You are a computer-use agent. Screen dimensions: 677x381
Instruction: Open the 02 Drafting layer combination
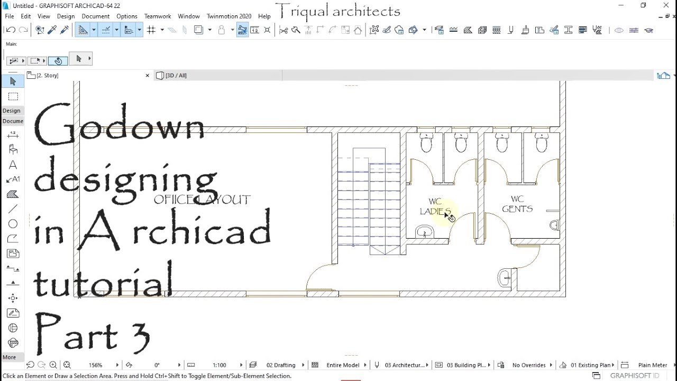(x=281, y=365)
